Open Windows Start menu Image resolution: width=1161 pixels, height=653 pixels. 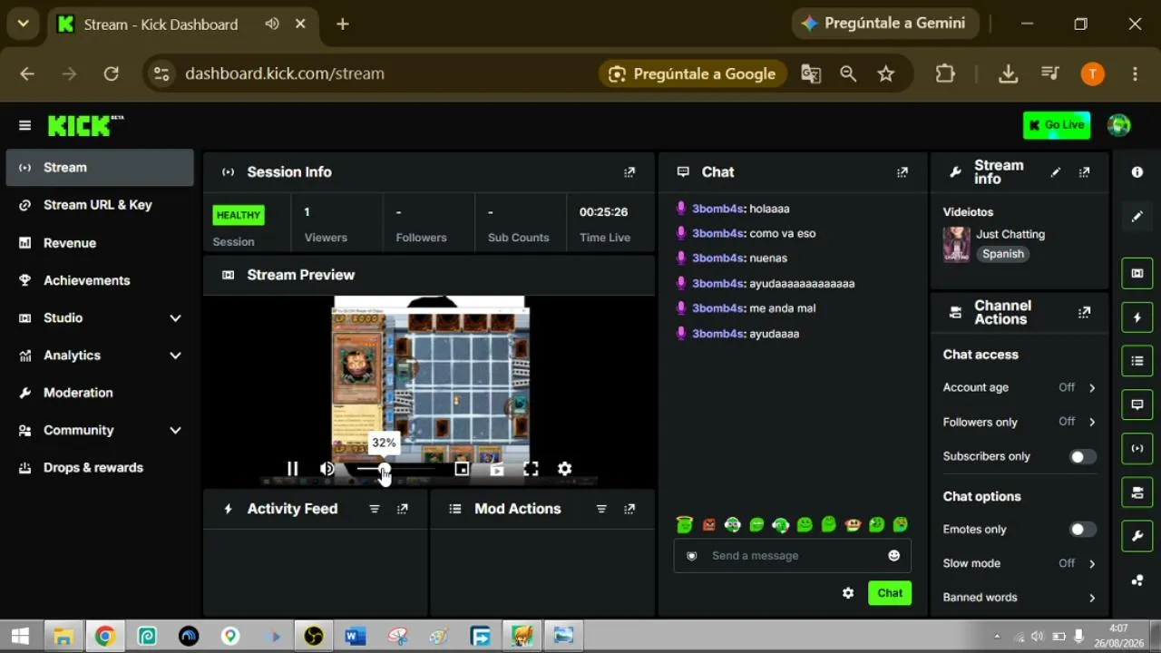(x=20, y=636)
